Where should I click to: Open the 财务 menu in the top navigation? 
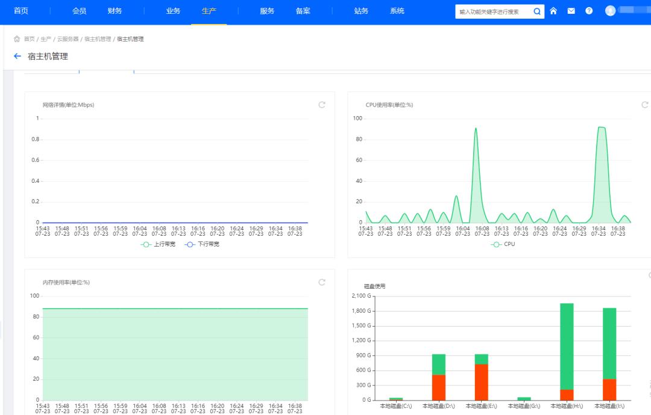click(115, 11)
